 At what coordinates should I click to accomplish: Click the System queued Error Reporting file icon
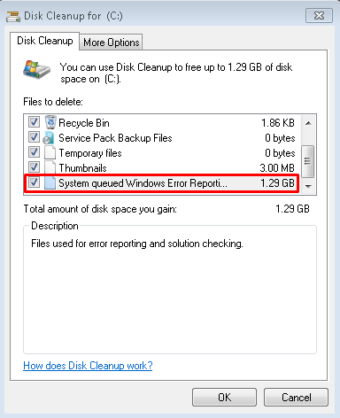[50, 182]
